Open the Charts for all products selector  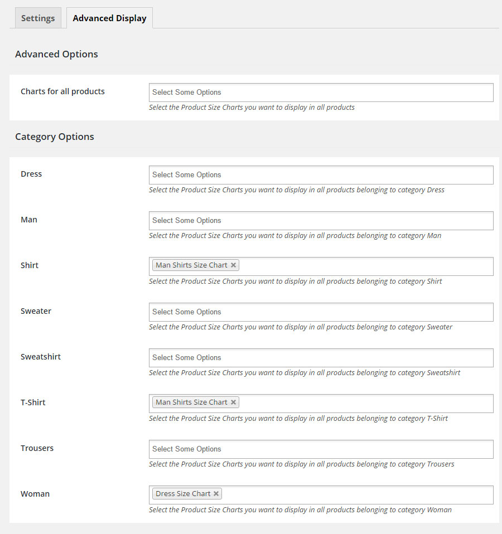pos(321,93)
